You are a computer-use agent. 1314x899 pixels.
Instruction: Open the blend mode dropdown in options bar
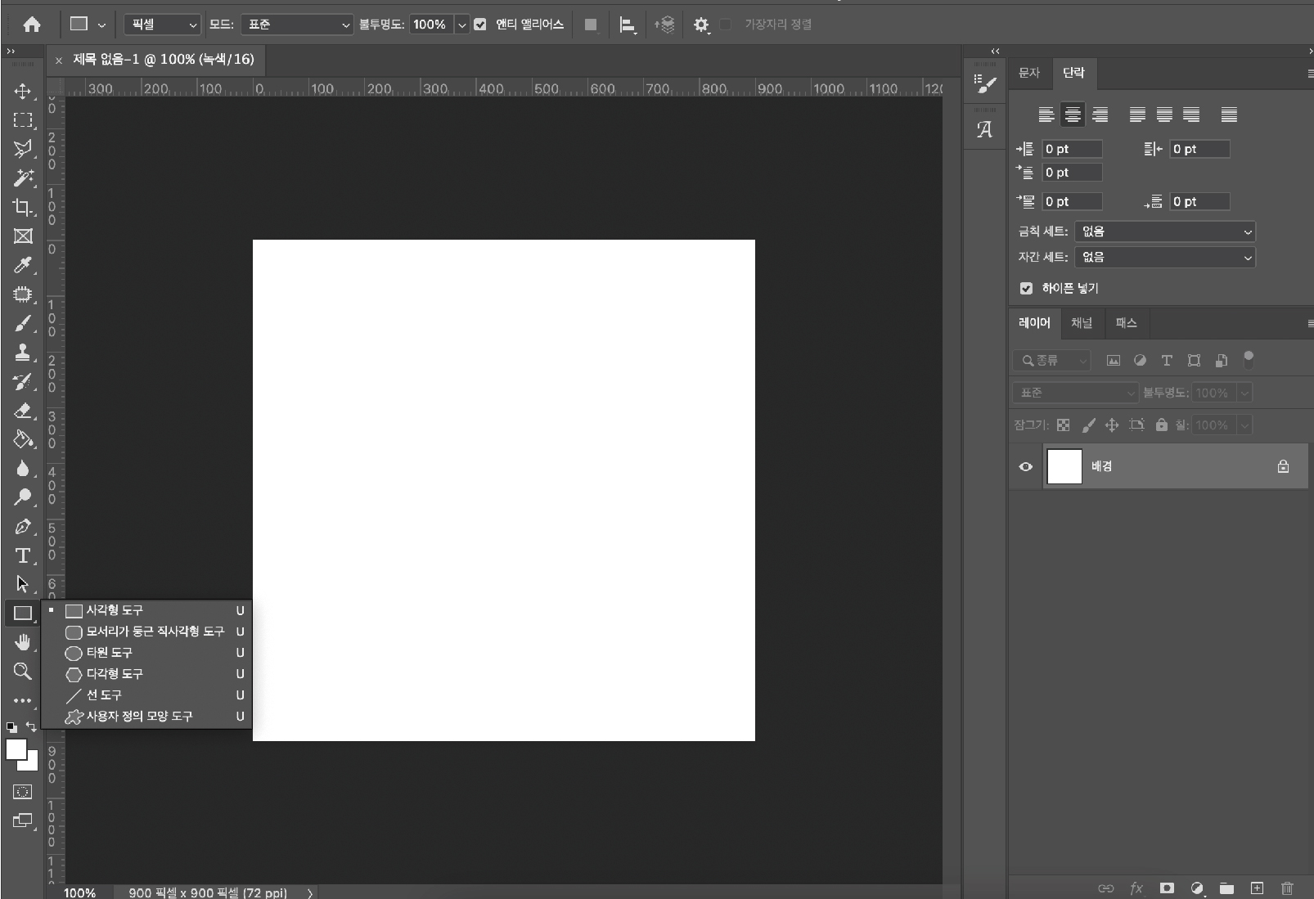click(x=297, y=25)
